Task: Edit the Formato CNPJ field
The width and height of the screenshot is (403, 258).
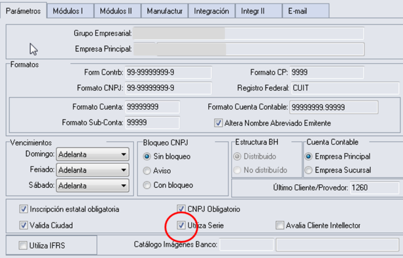Action: pyautogui.click(x=169, y=88)
